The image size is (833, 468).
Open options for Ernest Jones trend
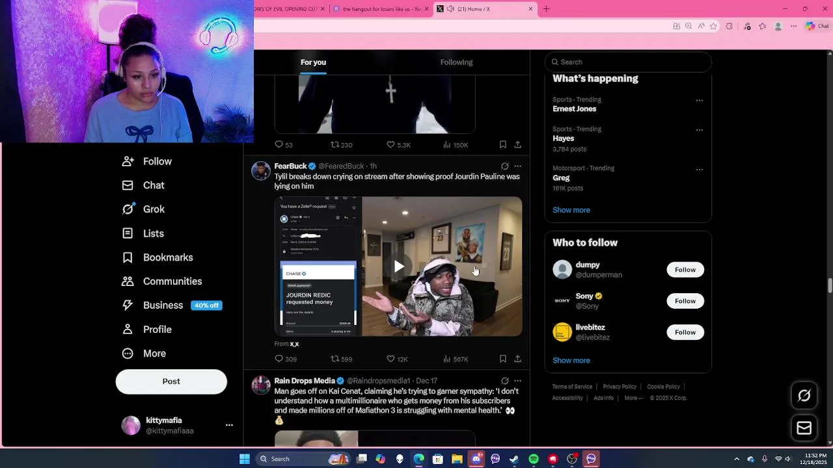[700, 100]
